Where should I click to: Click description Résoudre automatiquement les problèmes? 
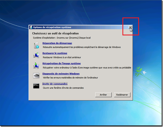click(x=82, y=47)
